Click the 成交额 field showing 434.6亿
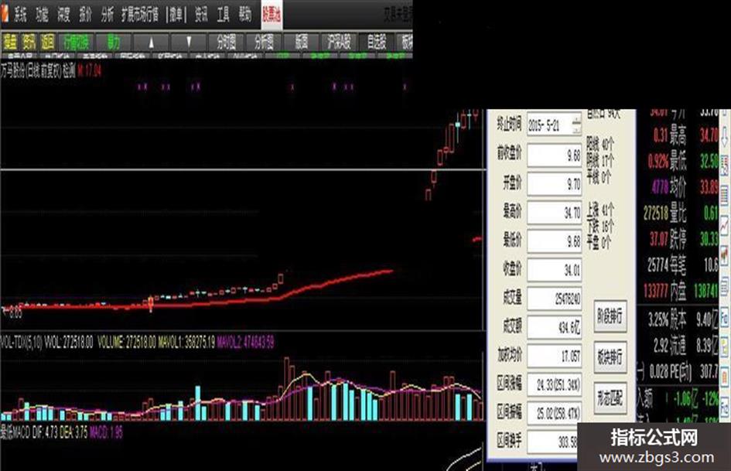The height and width of the screenshot is (471, 731). click(x=555, y=327)
